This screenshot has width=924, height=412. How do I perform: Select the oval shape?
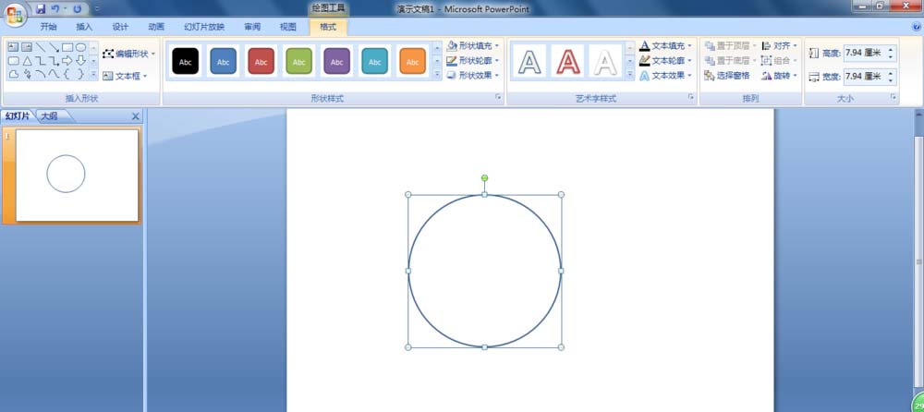click(x=80, y=47)
